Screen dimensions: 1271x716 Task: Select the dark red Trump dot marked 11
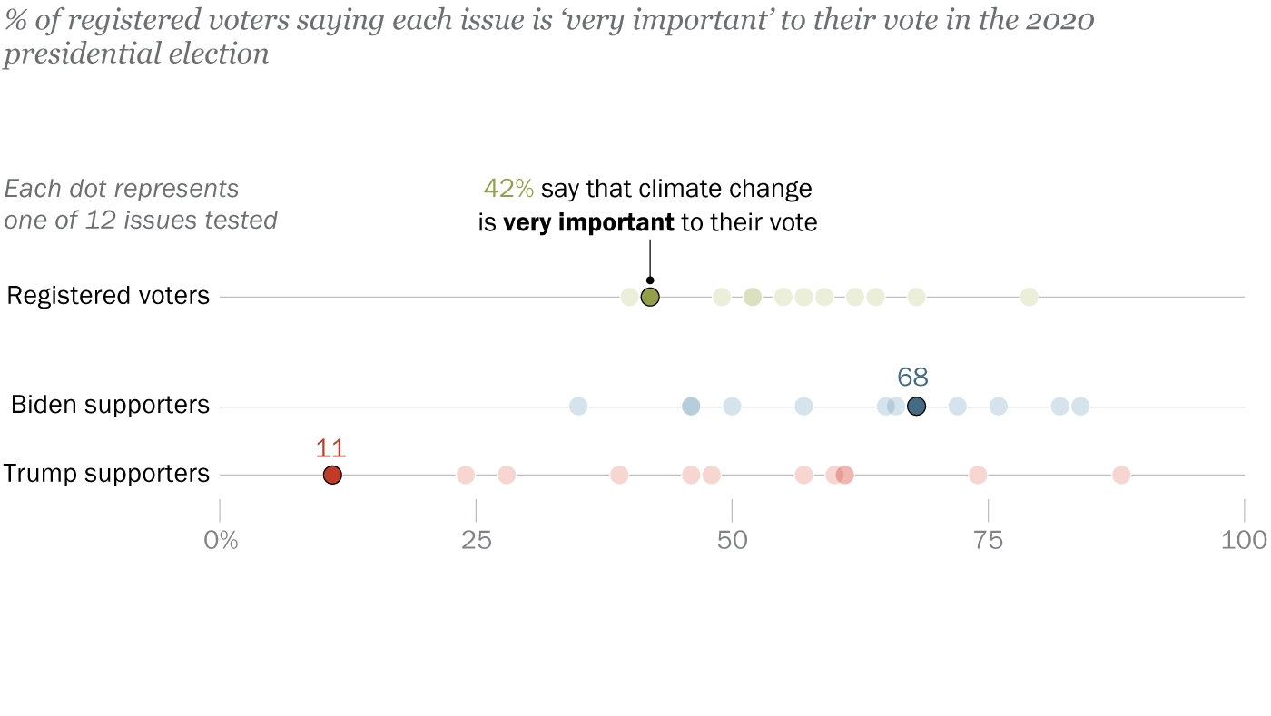tap(332, 475)
